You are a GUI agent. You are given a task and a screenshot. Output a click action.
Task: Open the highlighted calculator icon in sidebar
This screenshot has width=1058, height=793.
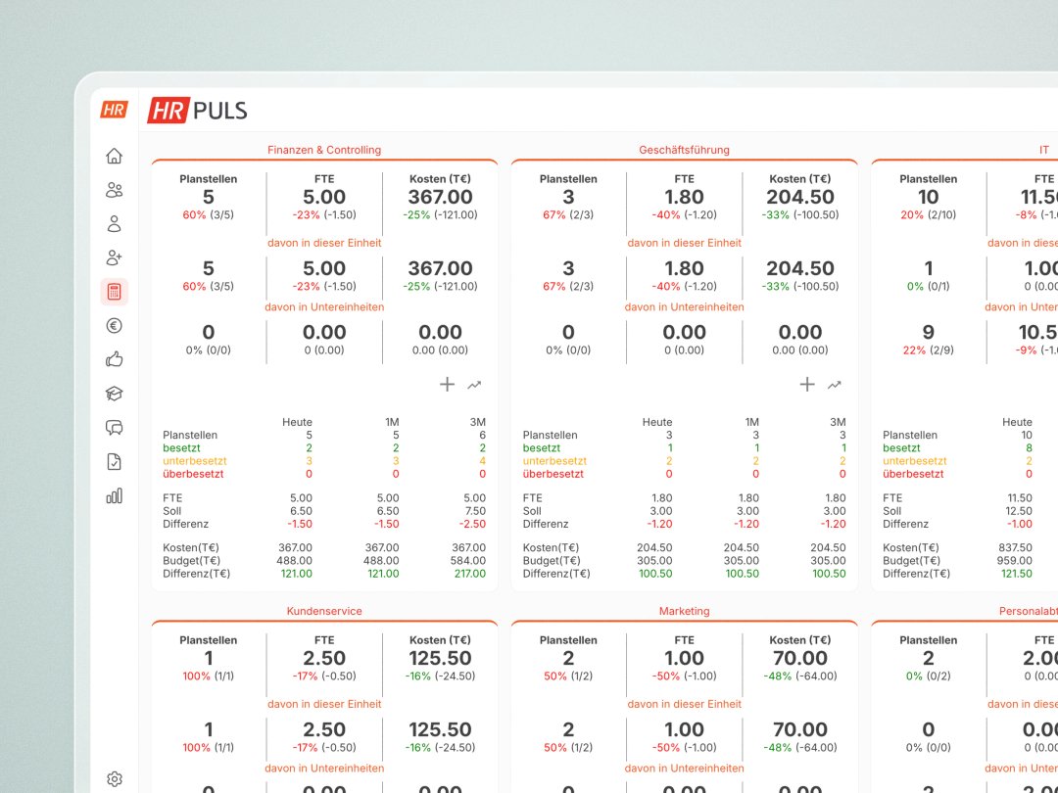pyautogui.click(x=114, y=292)
